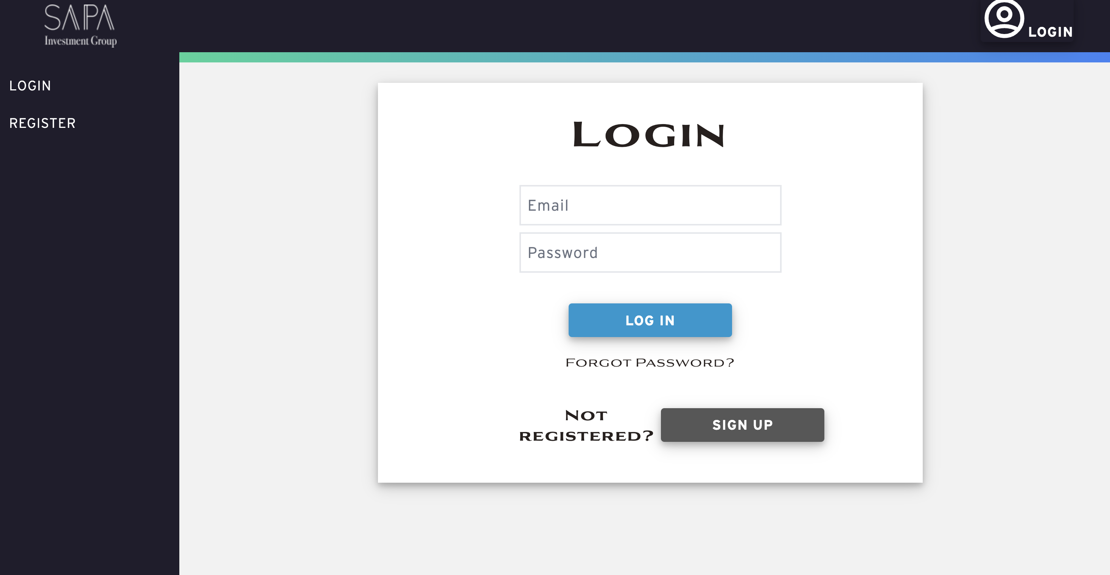
Task: Open the REGISTER menu item in sidebar
Action: [x=42, y=123]
